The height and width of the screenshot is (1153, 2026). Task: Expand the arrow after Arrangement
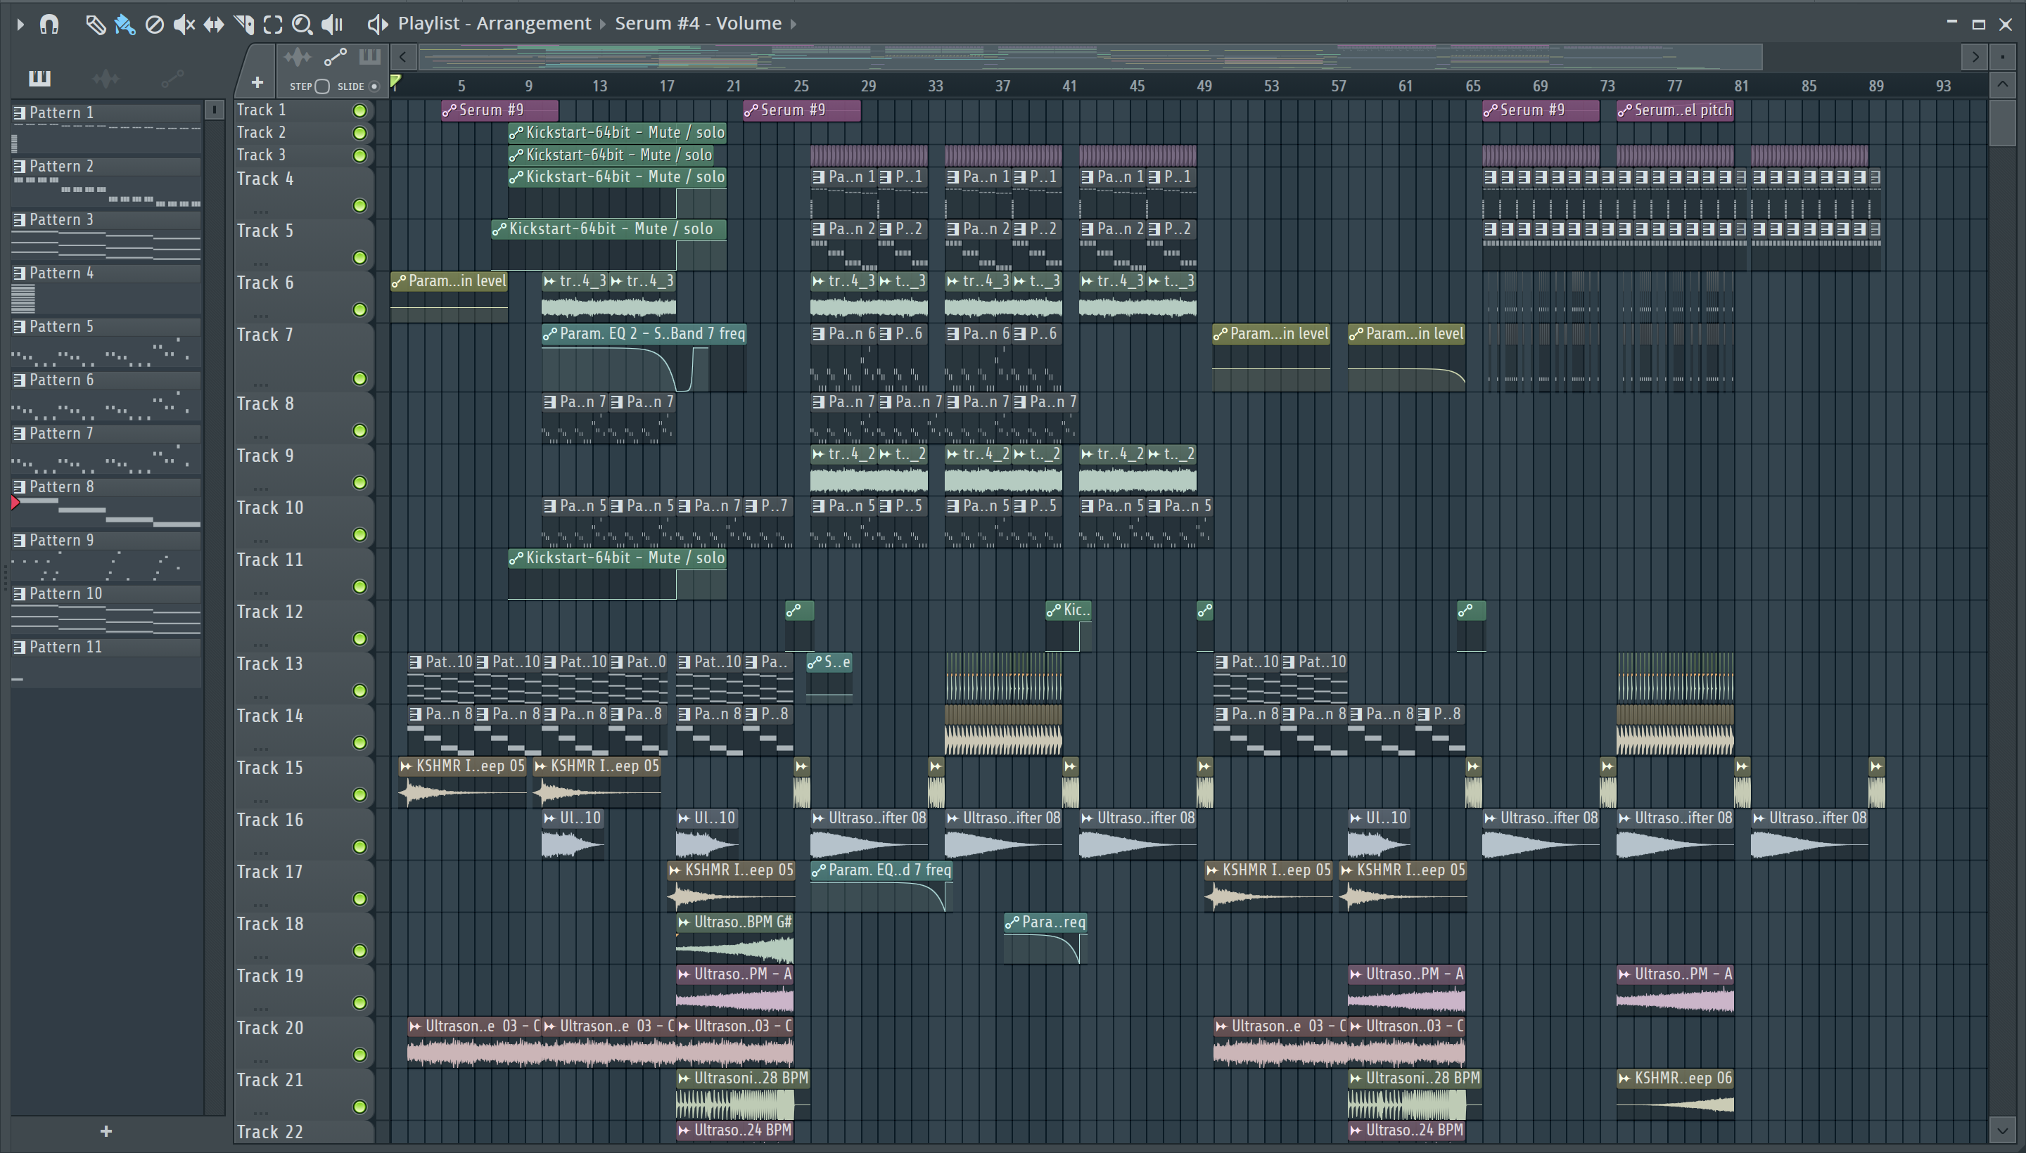point(602,25)
